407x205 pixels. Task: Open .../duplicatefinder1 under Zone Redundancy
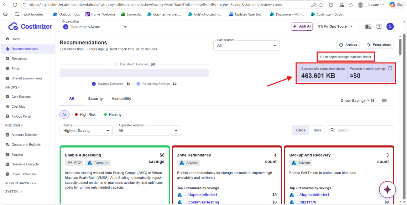coord(201,195)
